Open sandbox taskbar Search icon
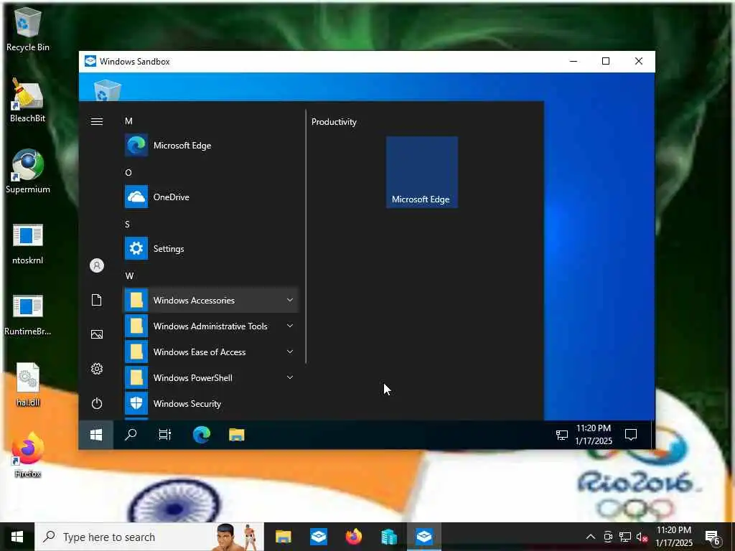This screenshot has width=735, height=551. pyautogui.click(x=131, y=435)
